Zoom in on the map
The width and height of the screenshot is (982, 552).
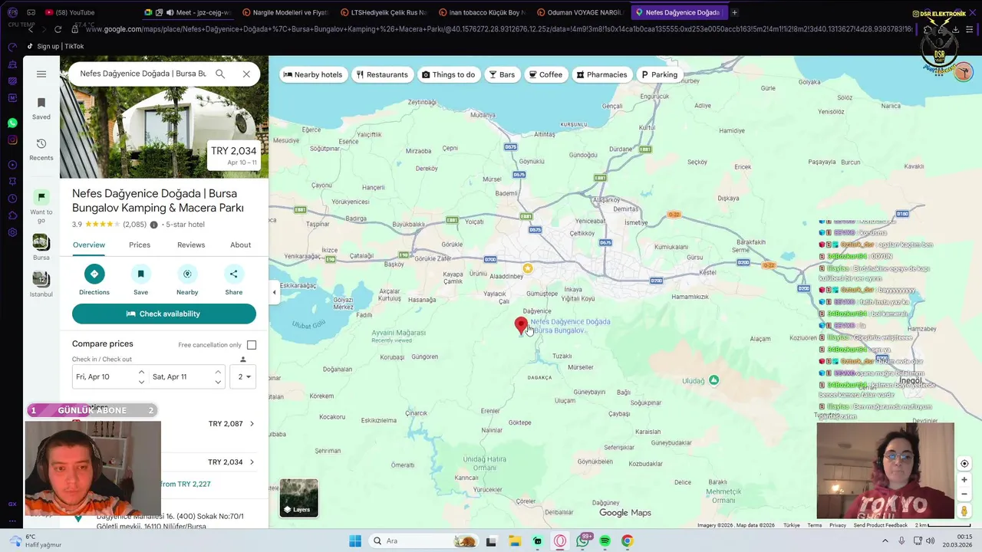pyautogui.click(x=964, y=480)
